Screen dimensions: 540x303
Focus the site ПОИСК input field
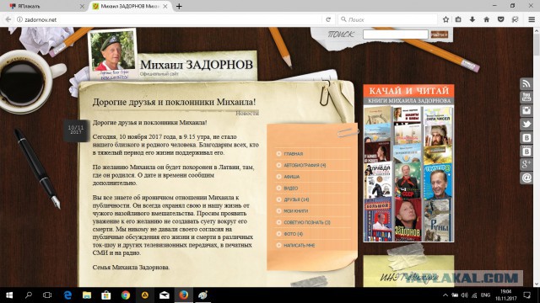click(396, 35)
